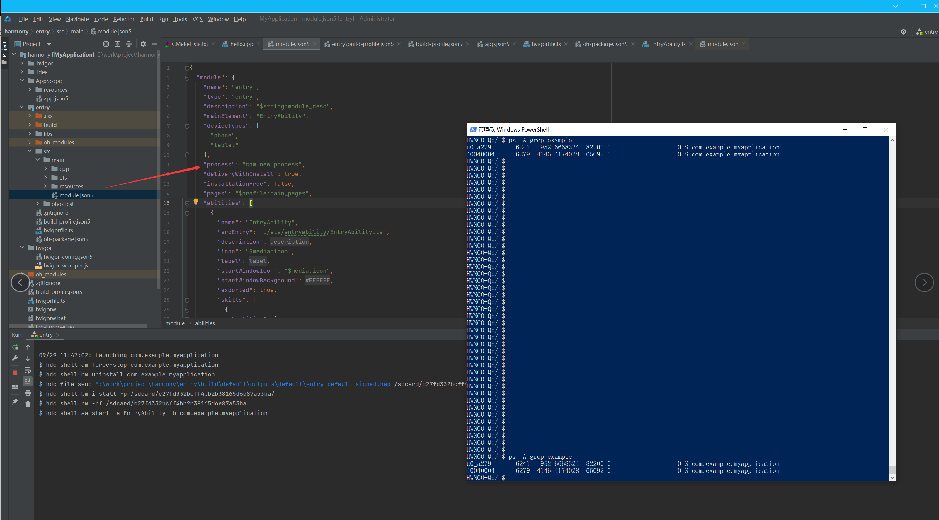This screenshot has width=939, height=520.
Task: Switch to the app.json5 editor tab
Action: 497,44
